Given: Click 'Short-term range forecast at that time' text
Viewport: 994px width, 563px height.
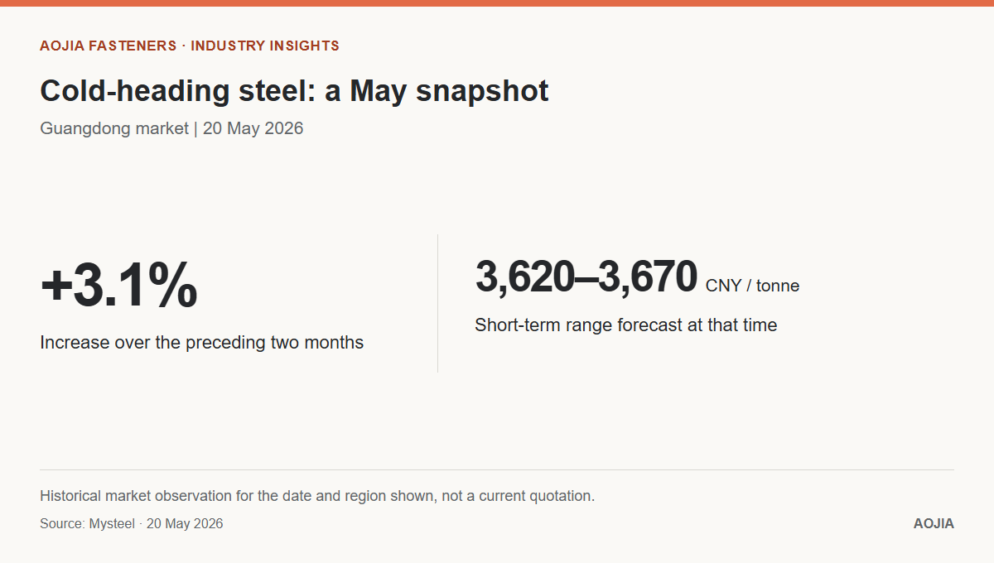Looking at the screenshot, I should pyautogui.click(x=625, y=325).
